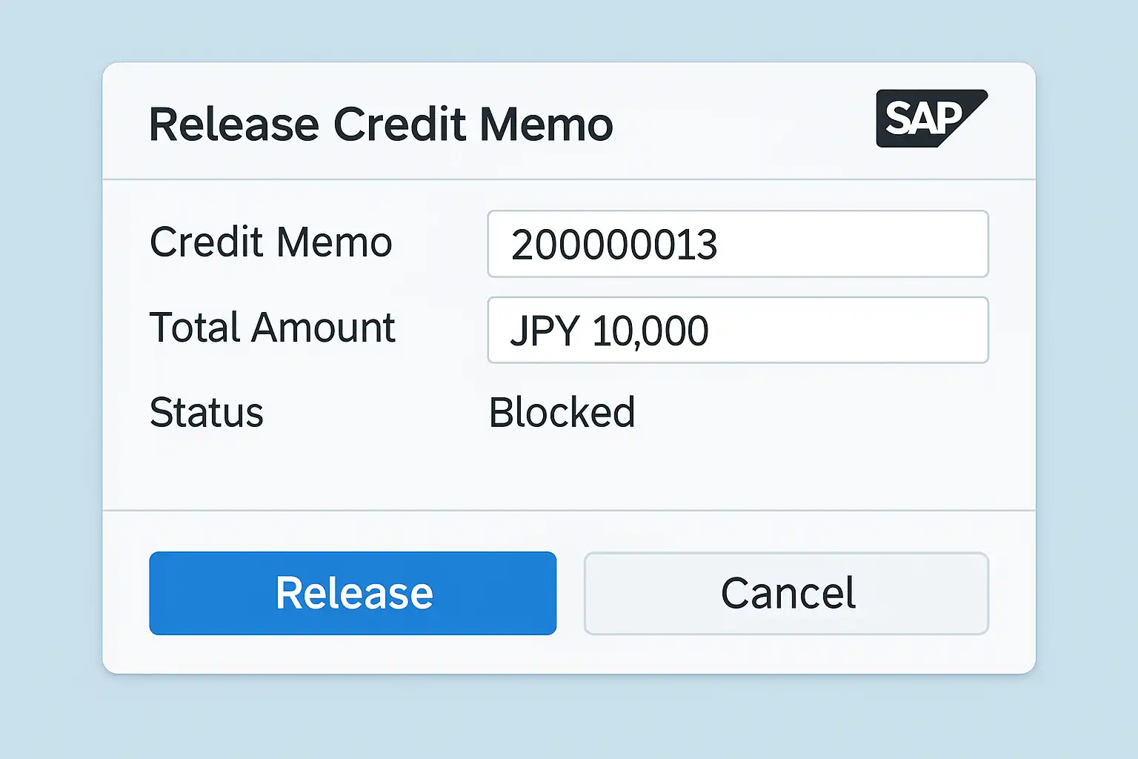The width and height of the screenshot is (1138, 759).
Task: Click the gap between Release and Cancel
Action: coord(570,593)
